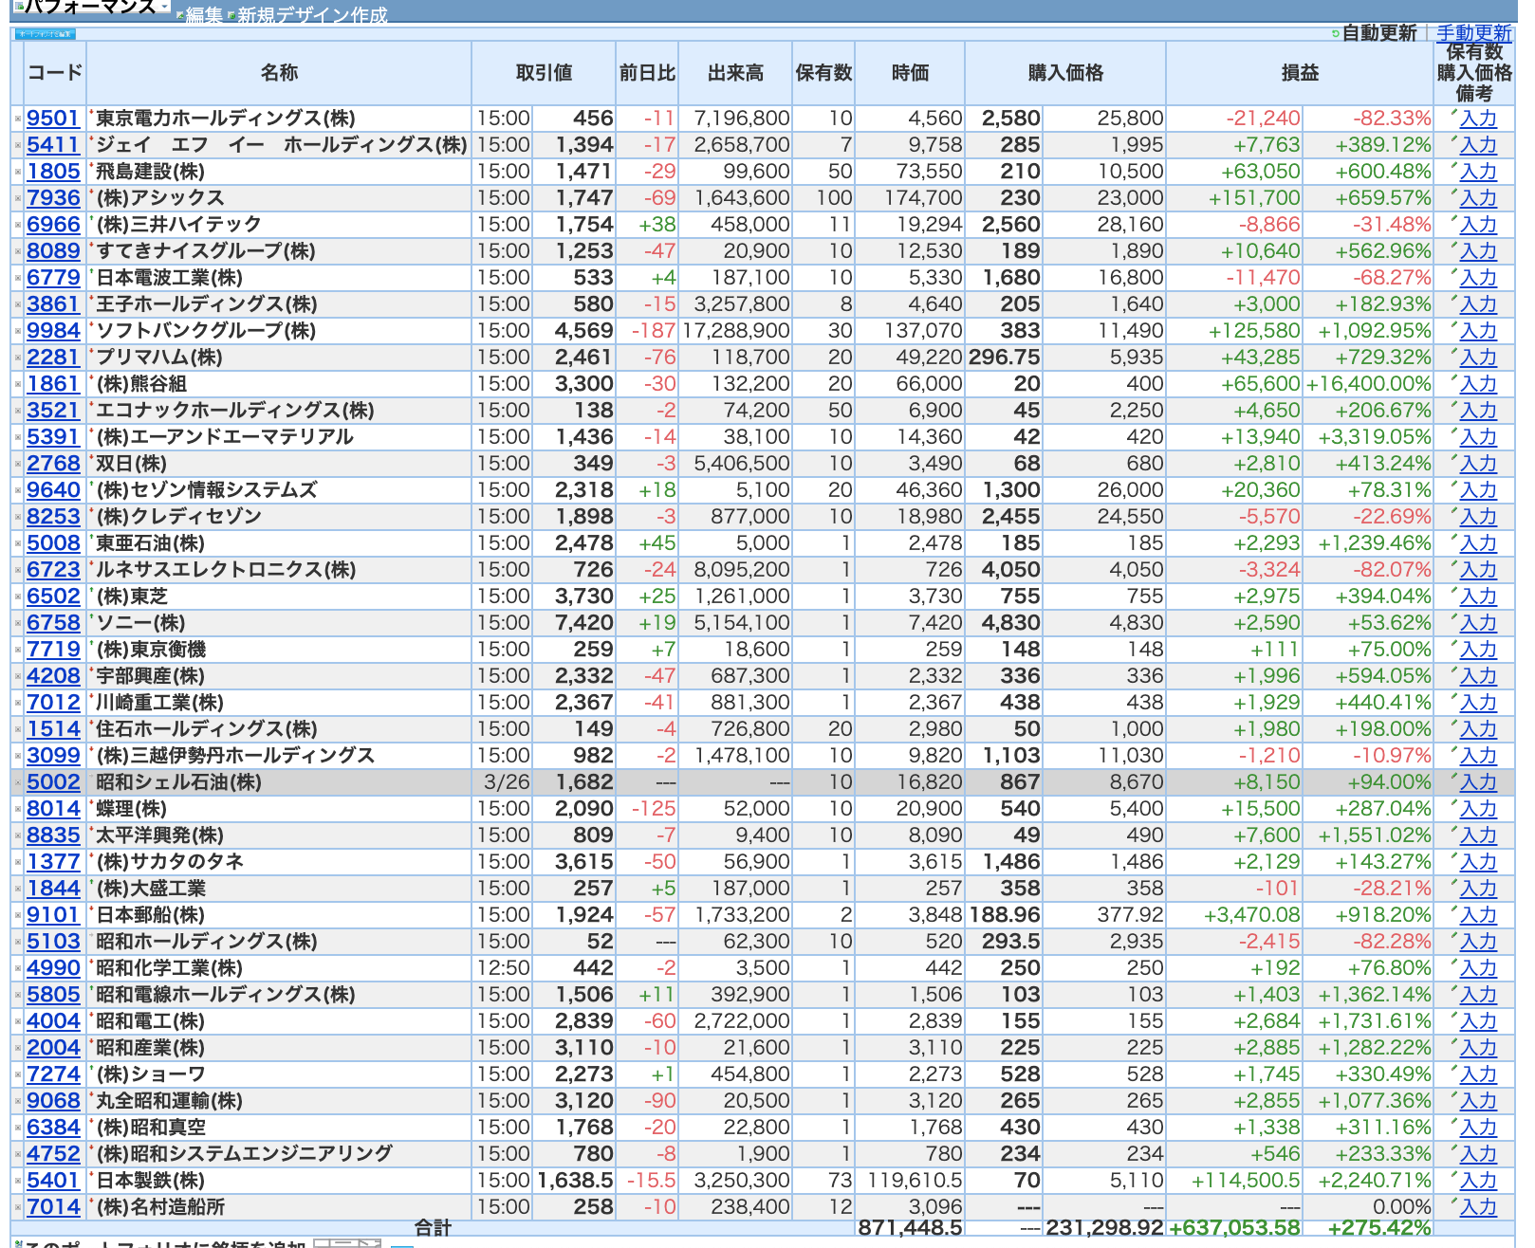Switch to 手動更新 manual refresh

(x=1473, y=33)
